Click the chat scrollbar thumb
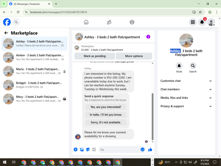The height and width of the screenshot is (166, 221). [x=152, y=116]
